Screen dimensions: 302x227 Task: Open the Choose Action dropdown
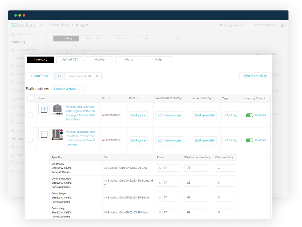(x=67, y=89)
